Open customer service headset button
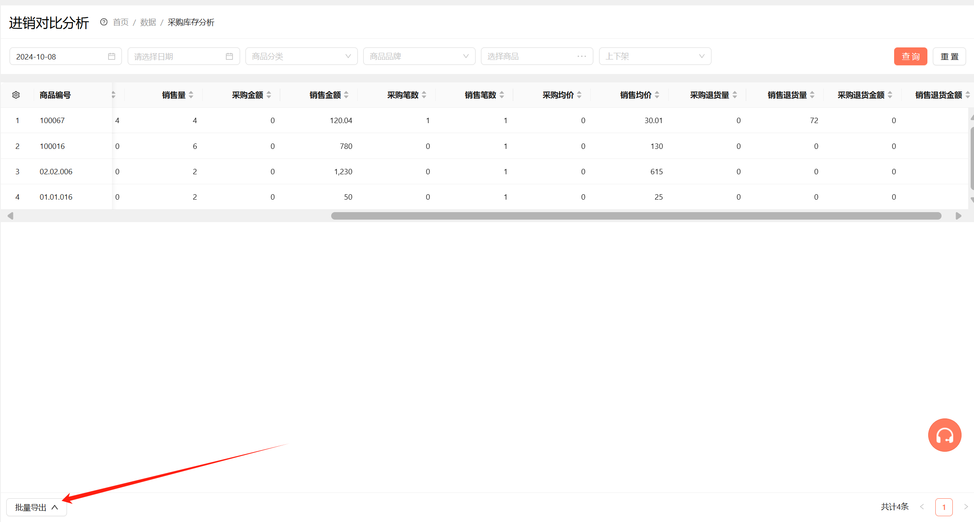 tap(944, 435)
